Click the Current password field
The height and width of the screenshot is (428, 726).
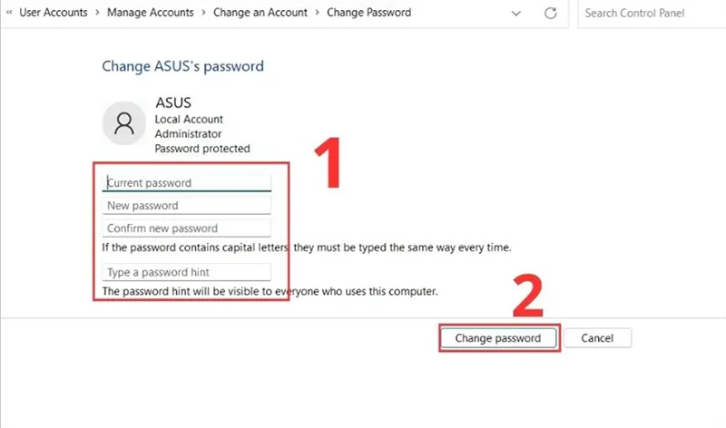click(x=187, y=183)
